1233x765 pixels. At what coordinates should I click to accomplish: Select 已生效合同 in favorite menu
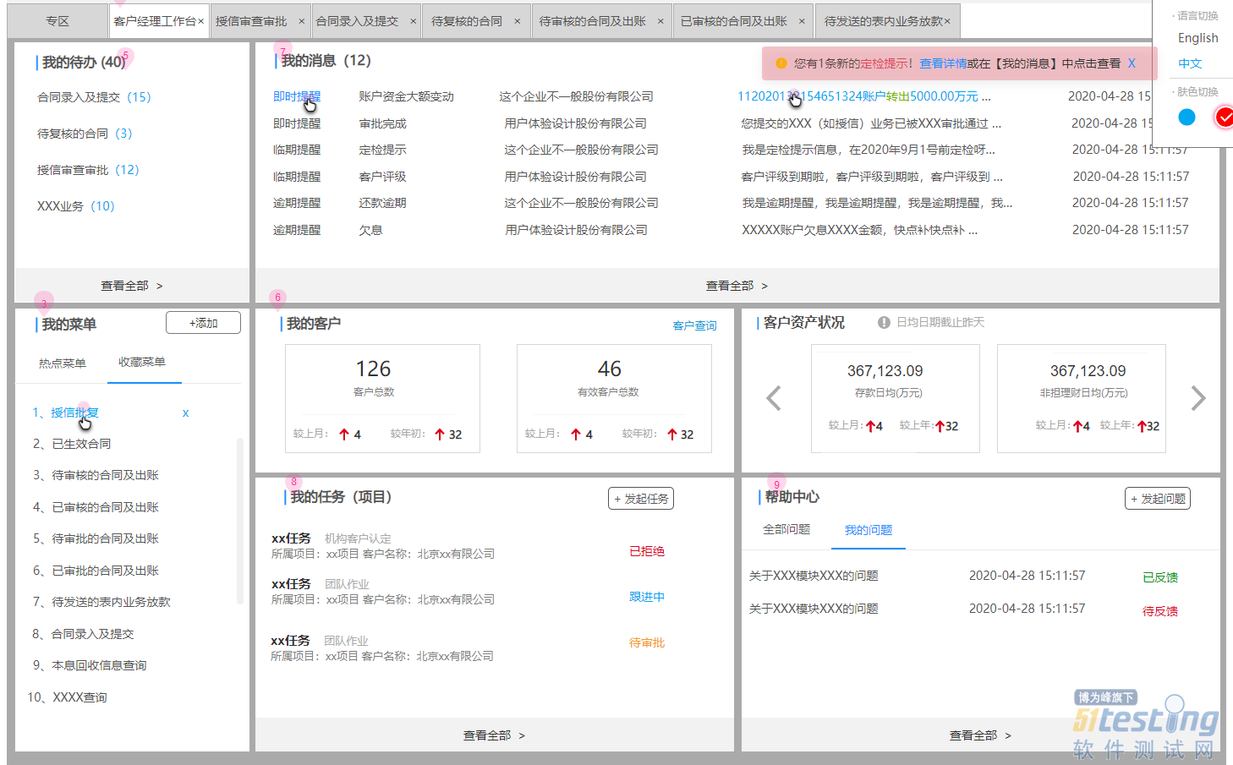(81, 444)
